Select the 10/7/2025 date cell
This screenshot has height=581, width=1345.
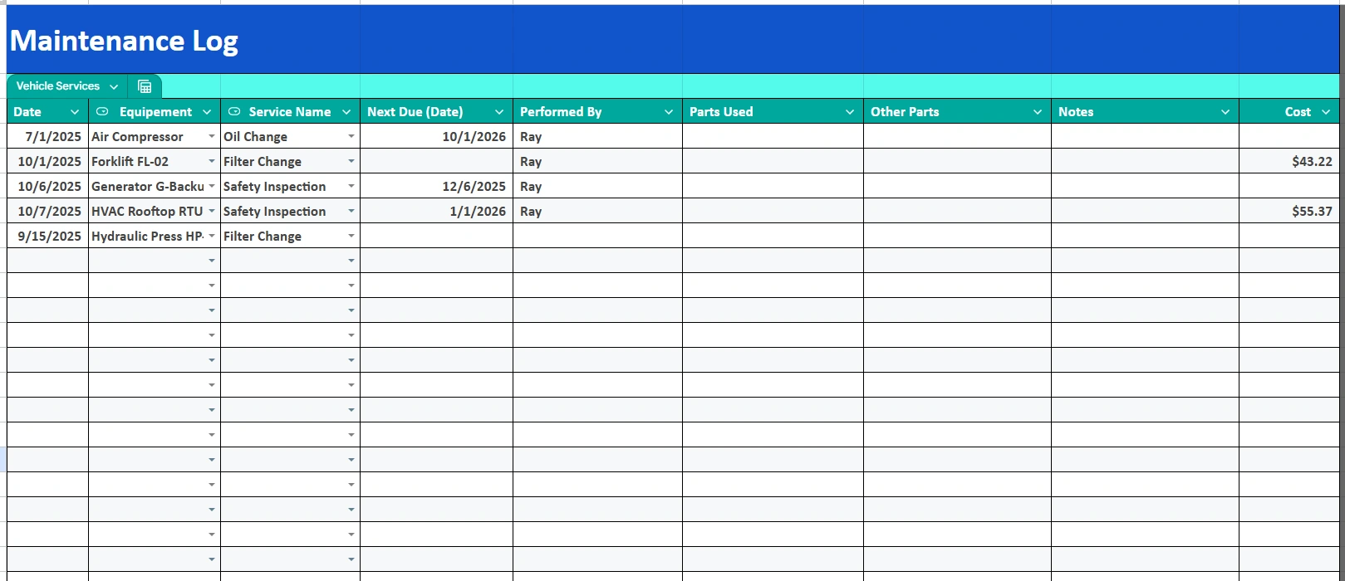click(x=47, y=211)
